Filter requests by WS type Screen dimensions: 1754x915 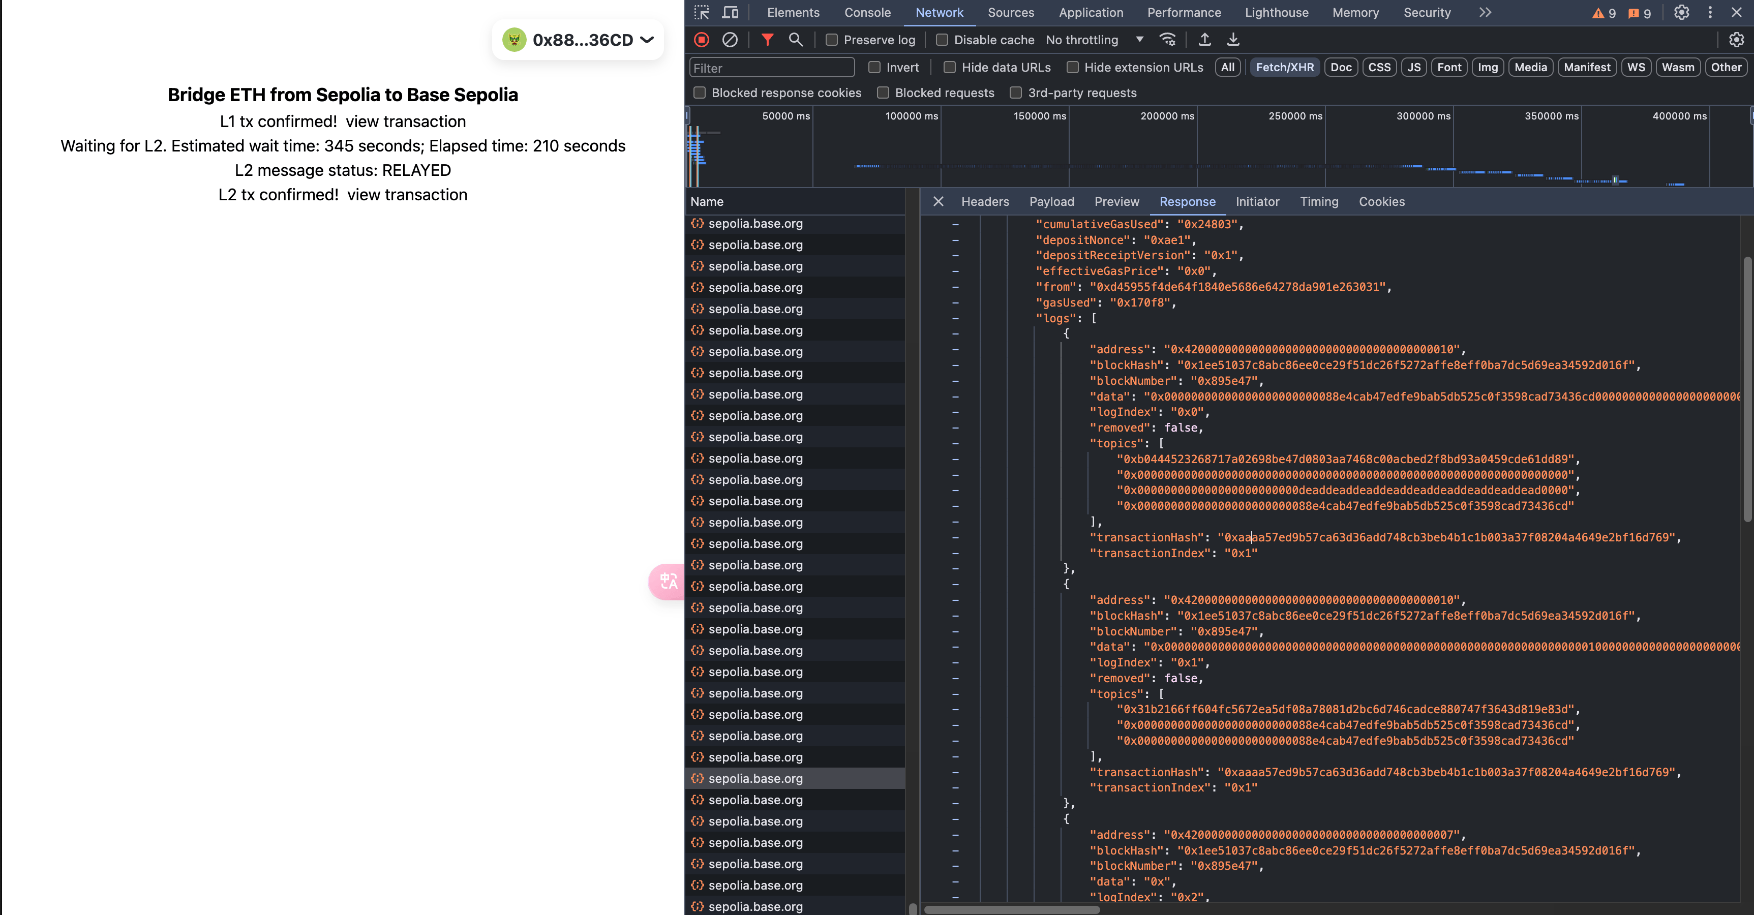[x=1636, y=68]
